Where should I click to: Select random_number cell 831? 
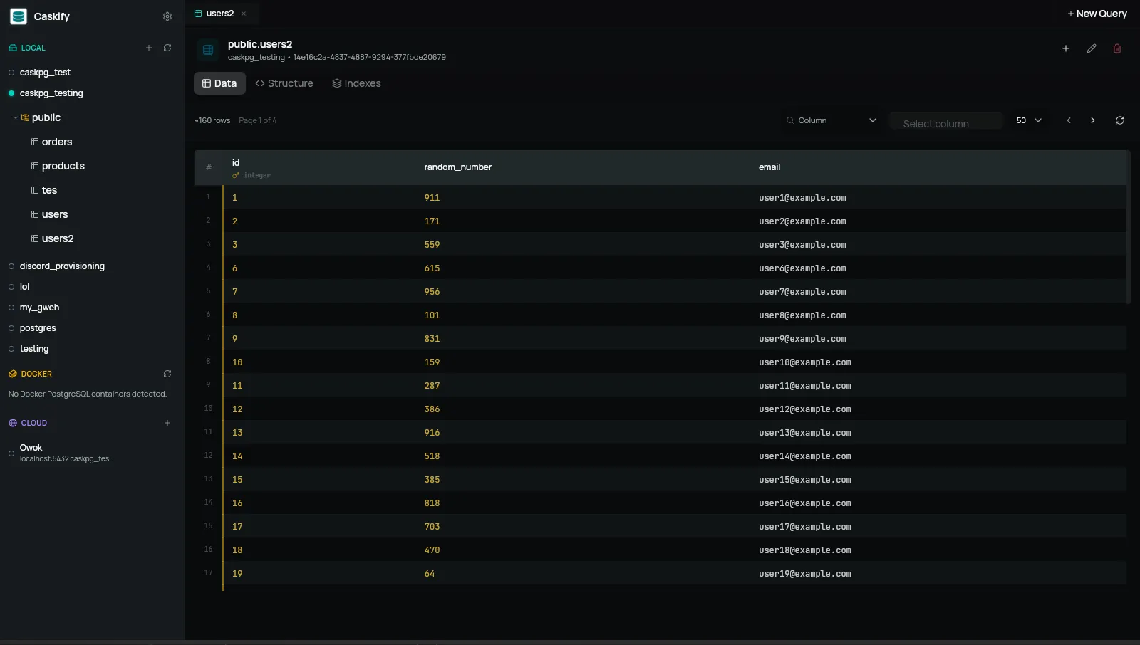point(432,339)
